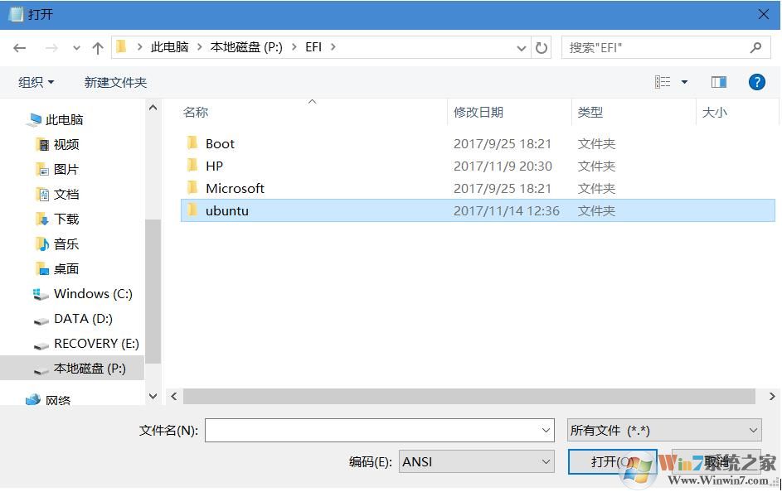Click date 2017/11/14 12:36
This screenshot has height=492, width=782.
(x=506, y=210)
